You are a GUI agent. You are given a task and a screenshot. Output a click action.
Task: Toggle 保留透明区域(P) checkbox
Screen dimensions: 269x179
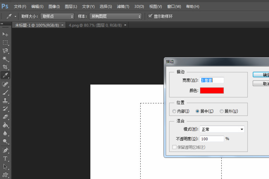tap(174, 147)
